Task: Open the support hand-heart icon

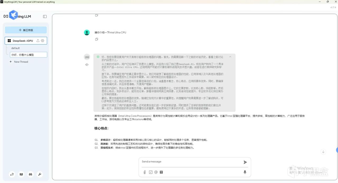Action: (x=12, y=174)
